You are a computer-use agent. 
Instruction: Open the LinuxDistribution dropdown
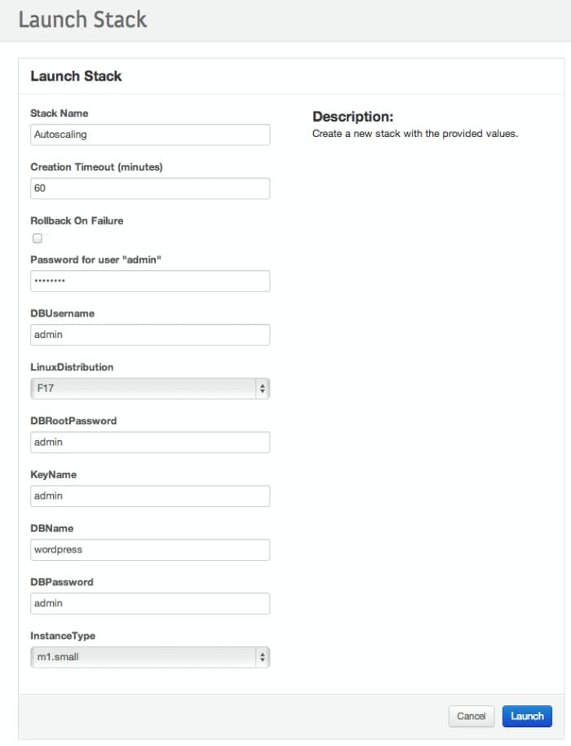149,389
